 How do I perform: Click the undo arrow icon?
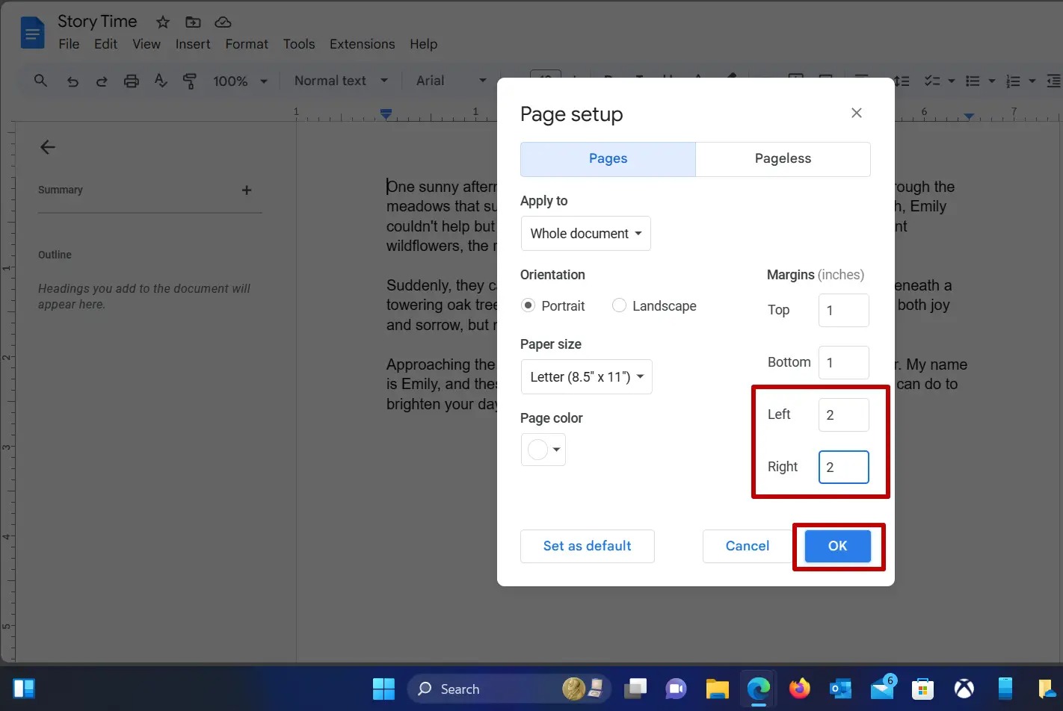pos(73,81)
